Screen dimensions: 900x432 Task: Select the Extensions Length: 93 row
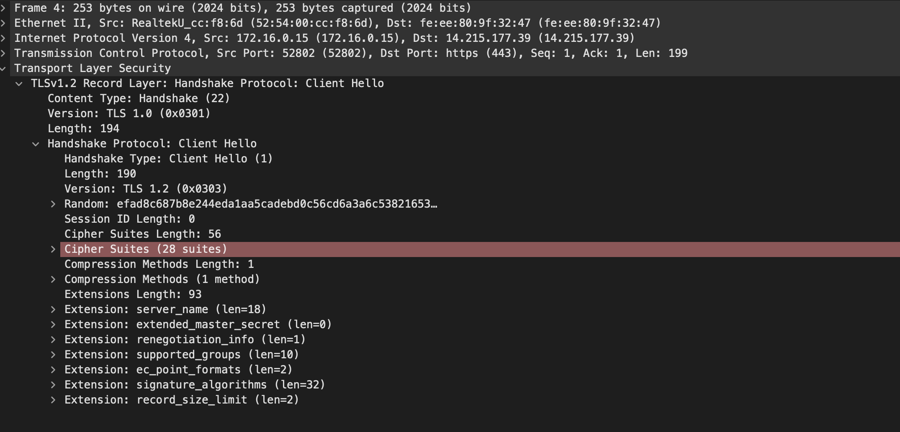(450, 294)
